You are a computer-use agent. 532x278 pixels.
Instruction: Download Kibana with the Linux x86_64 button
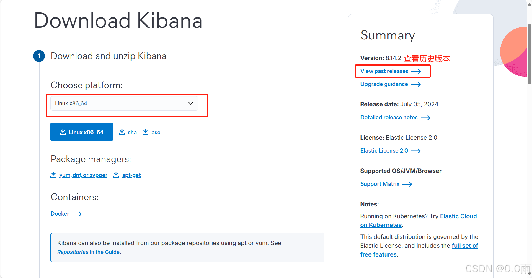point(82,132)
